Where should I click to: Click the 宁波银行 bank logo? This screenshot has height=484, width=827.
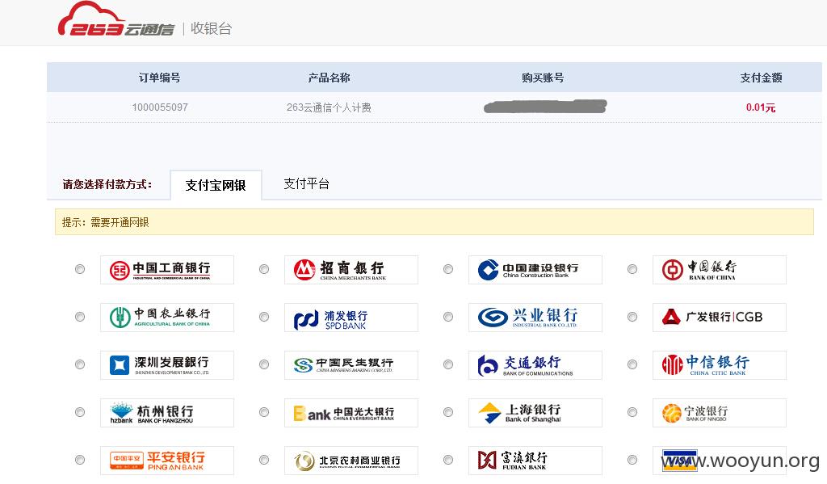(x=720, y=413)
